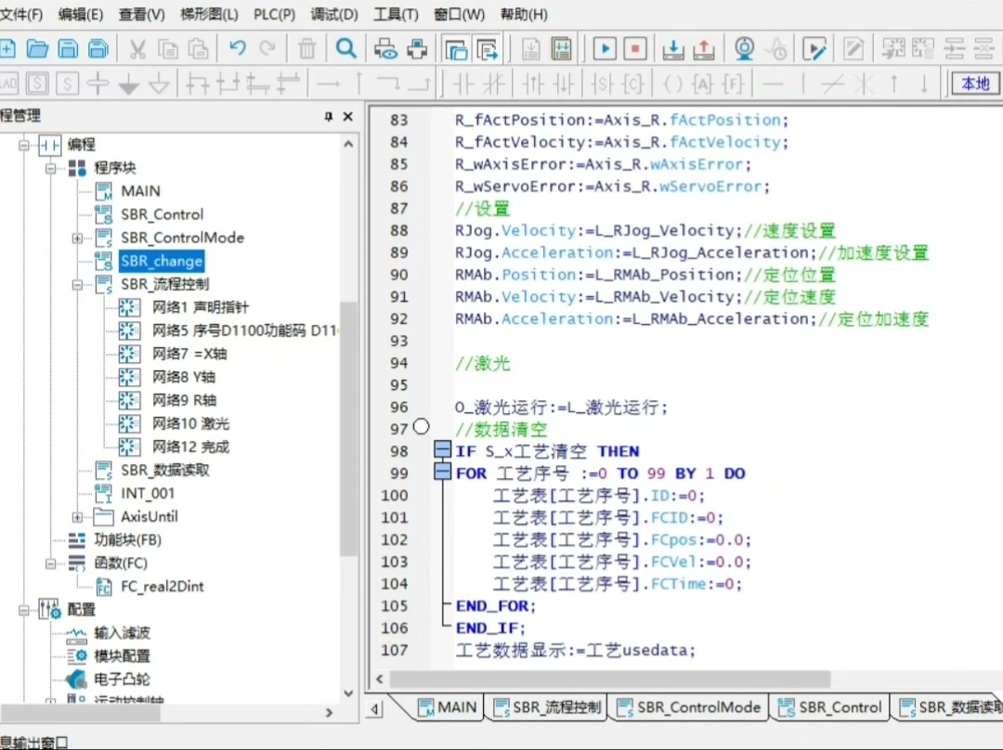Select FC_real2Dint function item

point(162,587)
